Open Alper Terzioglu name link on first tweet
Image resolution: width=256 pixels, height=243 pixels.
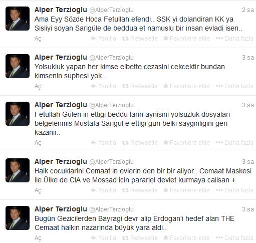61,10
